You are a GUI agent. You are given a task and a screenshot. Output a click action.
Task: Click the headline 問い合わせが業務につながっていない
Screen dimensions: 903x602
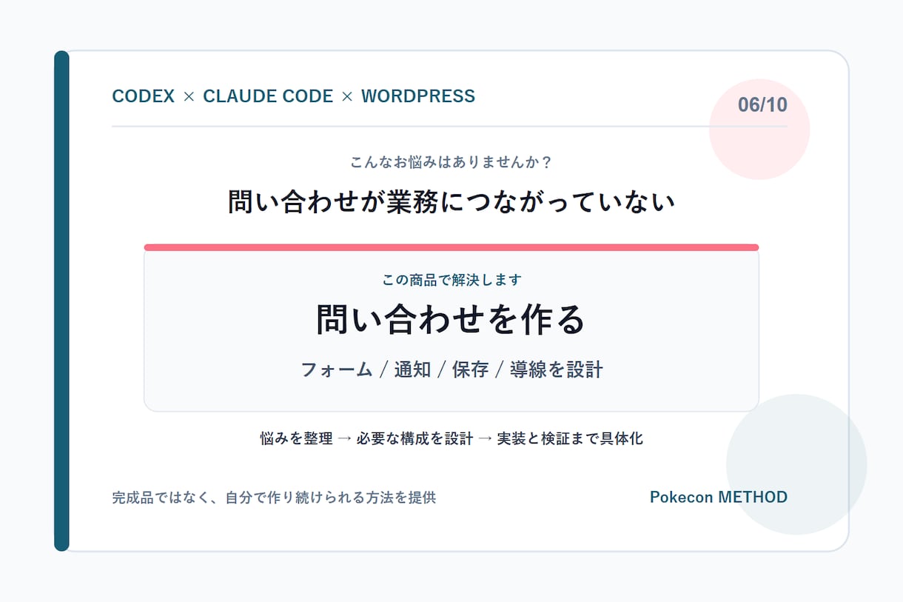(x=451, y=201)
